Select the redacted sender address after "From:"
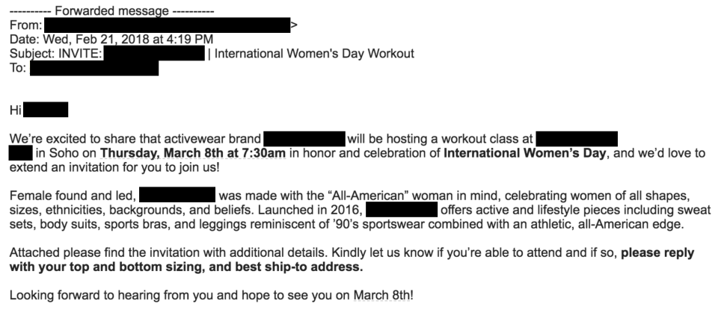The height and width of the screenshot is (327, 724). pyautogui.click(x=167, y=25)
